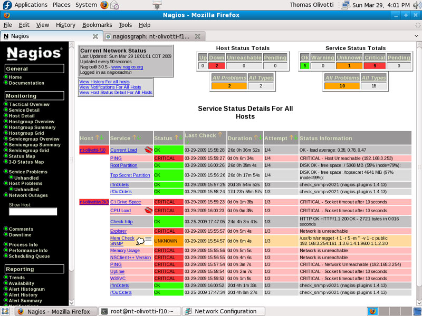Click show desktop icon in bottom panel
This screenshot has width=422, height=316.
tap(5, 311)
